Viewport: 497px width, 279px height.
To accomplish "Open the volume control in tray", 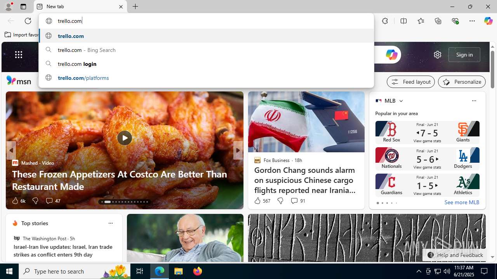I will (447, 271).
